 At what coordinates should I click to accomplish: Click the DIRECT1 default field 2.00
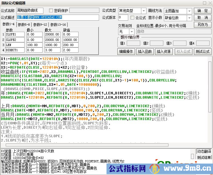point(71,50)
